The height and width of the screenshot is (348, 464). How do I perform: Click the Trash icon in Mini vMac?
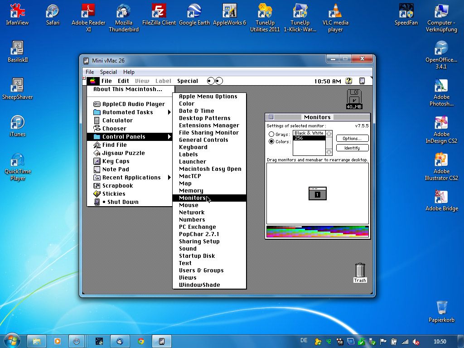(x=360, y=273)
